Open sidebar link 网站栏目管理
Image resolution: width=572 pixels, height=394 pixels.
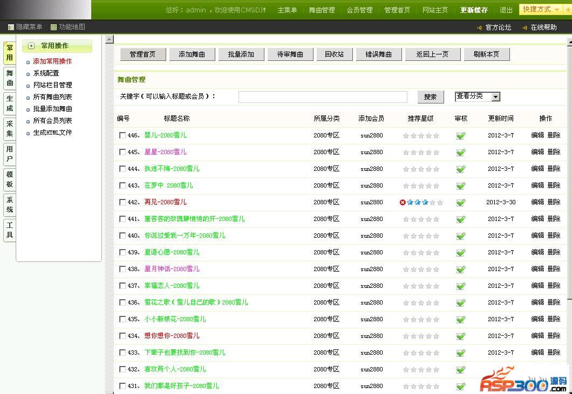point(52,85)
